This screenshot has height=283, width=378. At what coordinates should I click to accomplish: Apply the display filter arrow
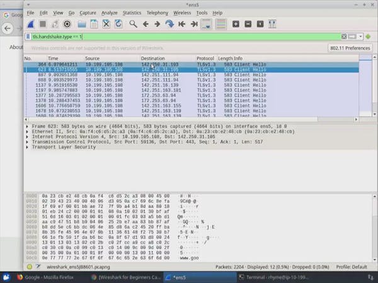click(352, 36)
